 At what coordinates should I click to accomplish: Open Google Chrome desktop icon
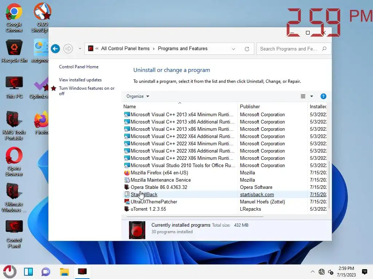14,18
